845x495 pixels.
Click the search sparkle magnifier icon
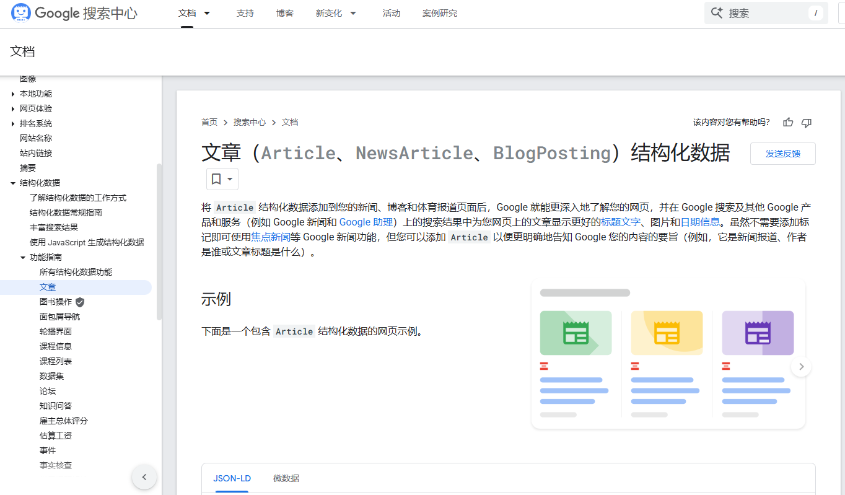coord(717,13)
